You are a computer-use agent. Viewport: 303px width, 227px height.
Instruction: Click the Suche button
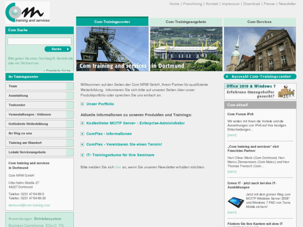(58, 49)
